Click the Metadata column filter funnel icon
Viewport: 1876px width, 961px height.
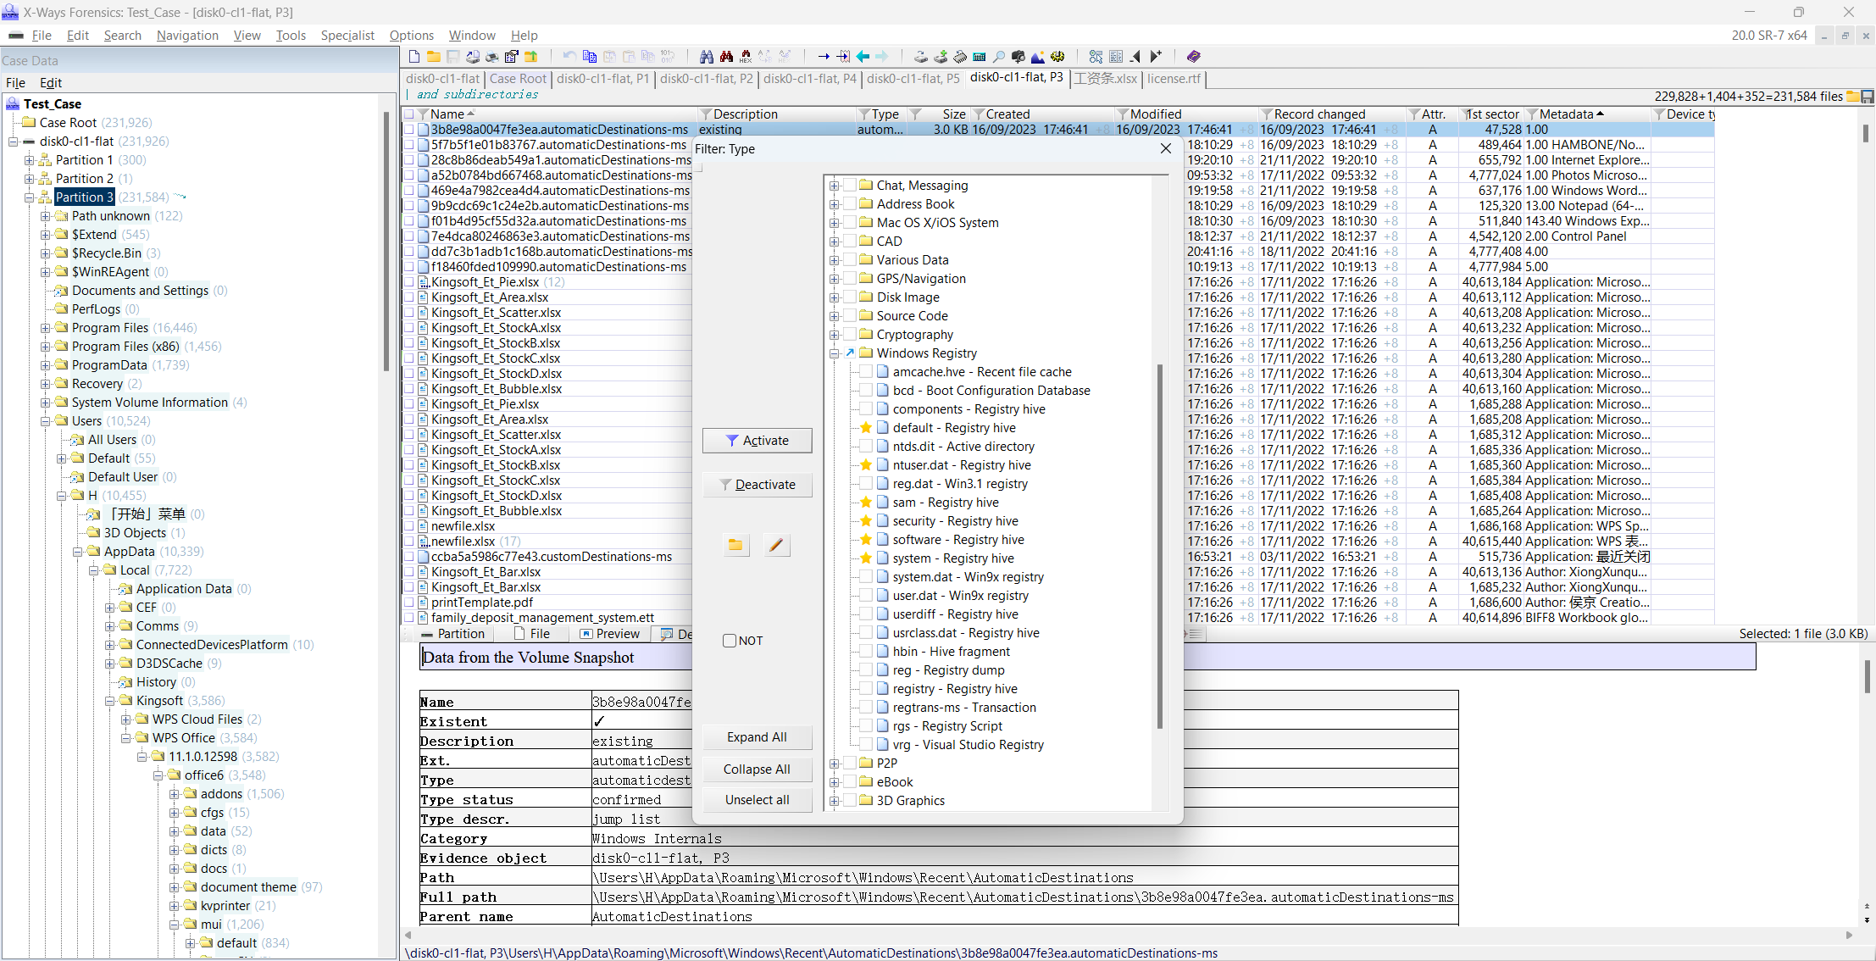1531,114
